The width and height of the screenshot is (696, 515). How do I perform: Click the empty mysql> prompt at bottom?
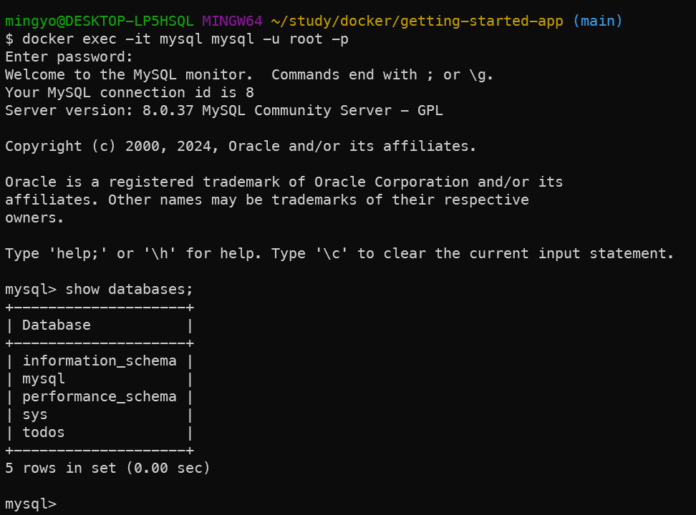[31, 504]
